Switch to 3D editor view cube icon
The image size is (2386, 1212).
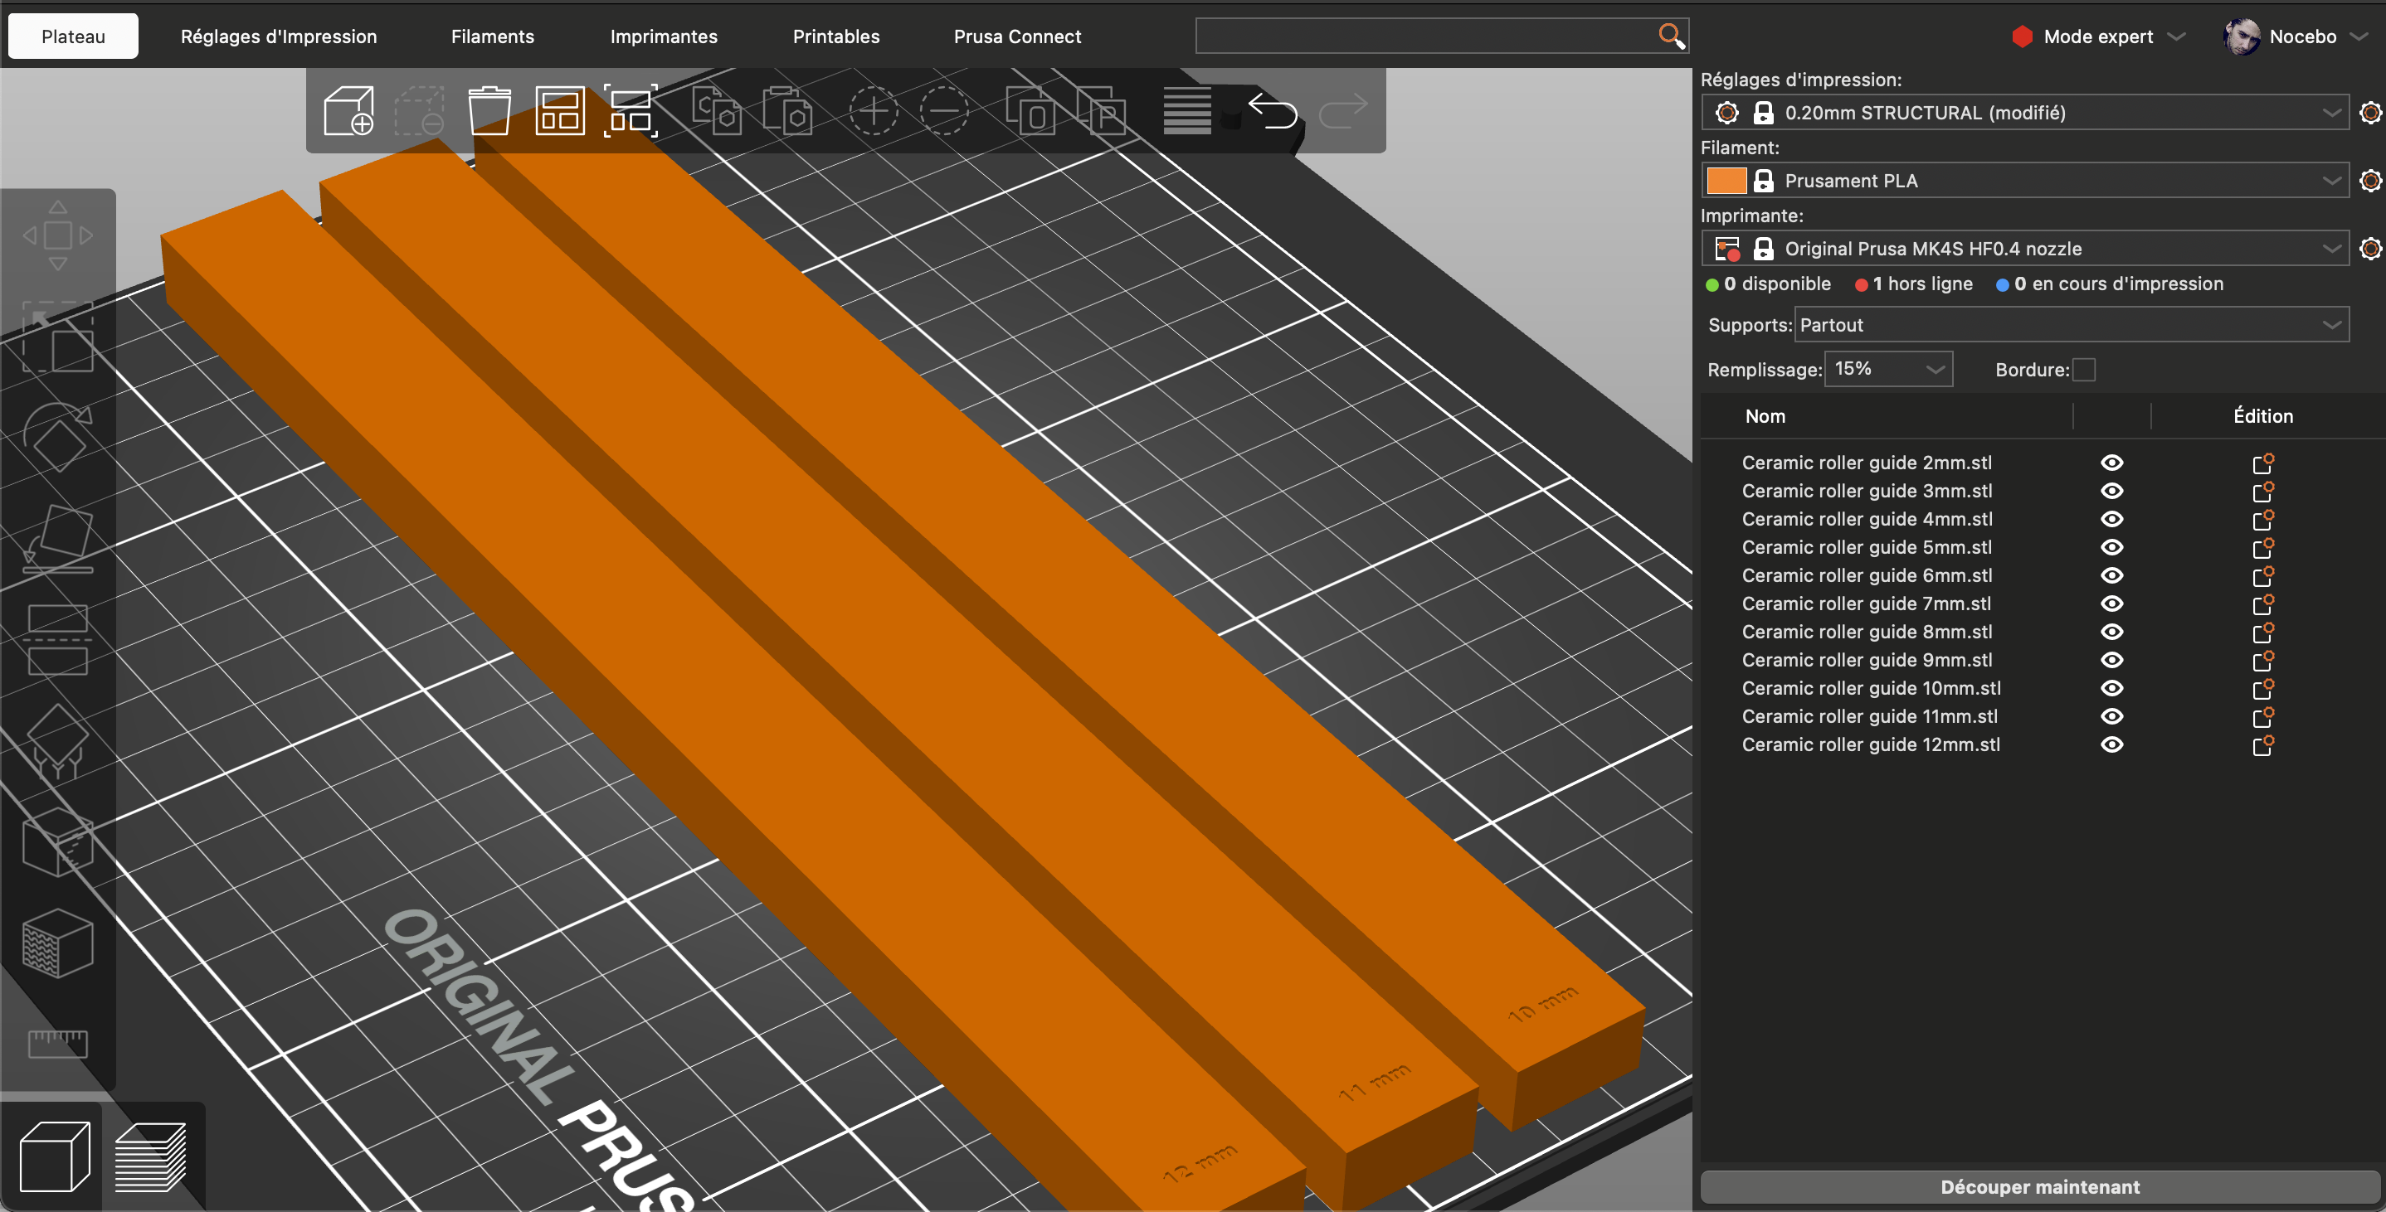(x=55, y=1156)
